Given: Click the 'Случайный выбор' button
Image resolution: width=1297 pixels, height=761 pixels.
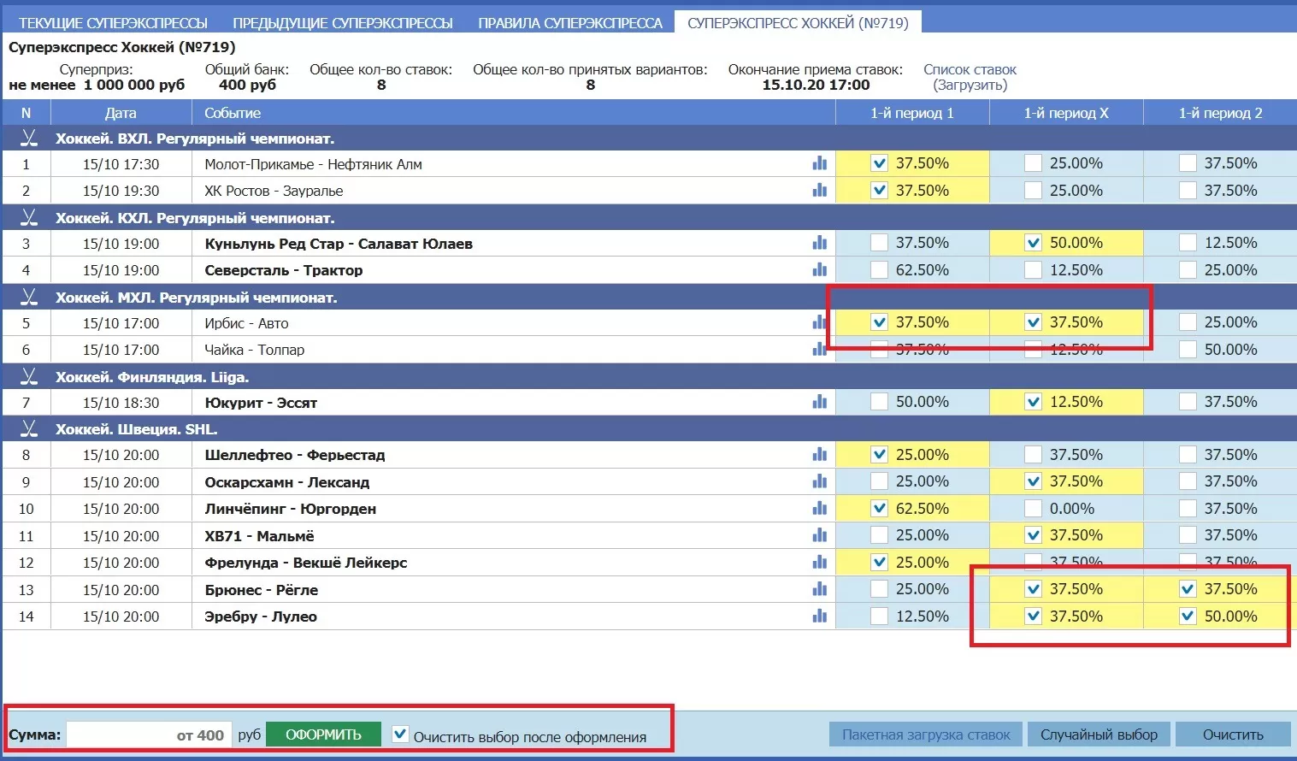Looking at the screenshot, I should (x=1099, y=734).
